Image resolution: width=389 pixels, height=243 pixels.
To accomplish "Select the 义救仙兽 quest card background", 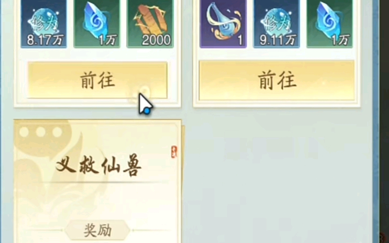I will (98, 181).
